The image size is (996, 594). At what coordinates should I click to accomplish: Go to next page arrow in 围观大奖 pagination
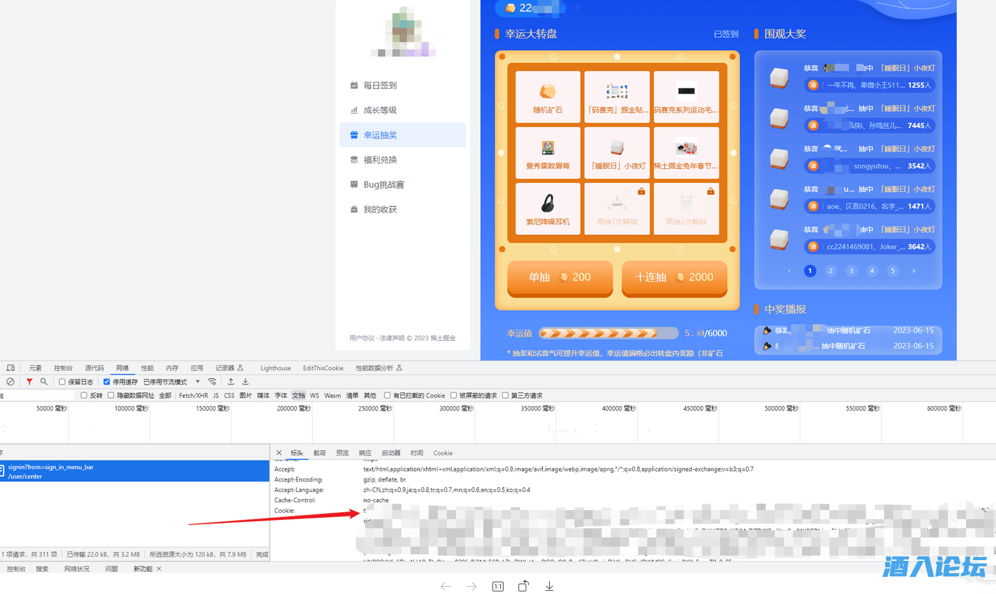[x=913, y=271]
